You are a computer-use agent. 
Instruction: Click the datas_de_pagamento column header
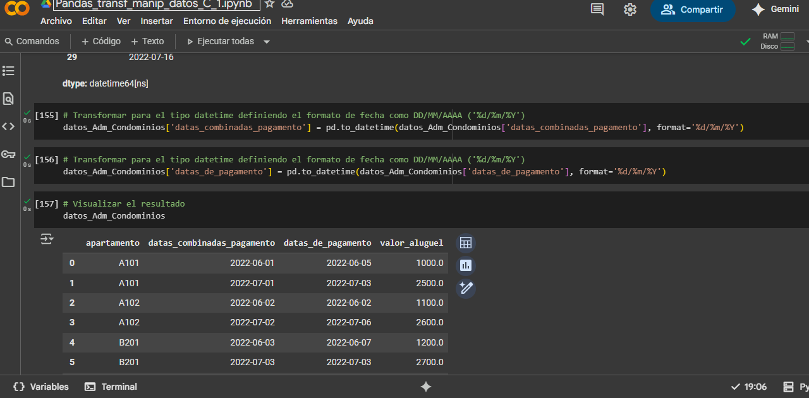pyautogui.click(x=327, y=243)
